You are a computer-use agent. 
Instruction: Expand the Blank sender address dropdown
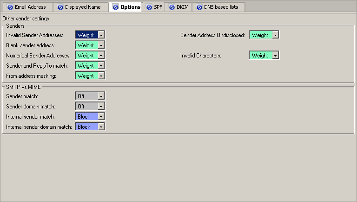click(x=101, y=45)
